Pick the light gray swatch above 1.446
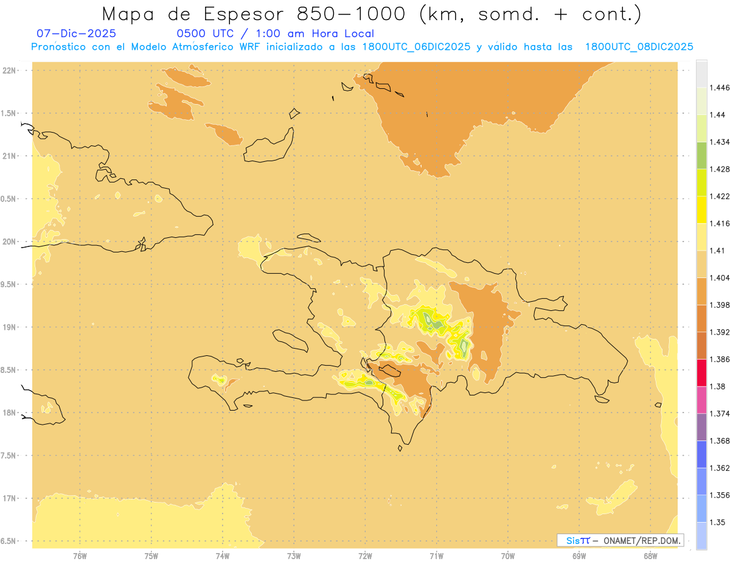The image size is (730, 564). pyautogui.click(x=701, y=74)
